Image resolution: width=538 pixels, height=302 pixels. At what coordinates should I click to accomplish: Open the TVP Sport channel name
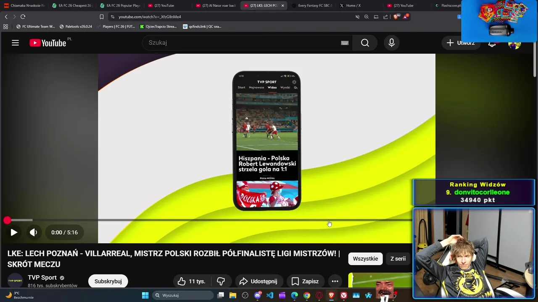42,278
